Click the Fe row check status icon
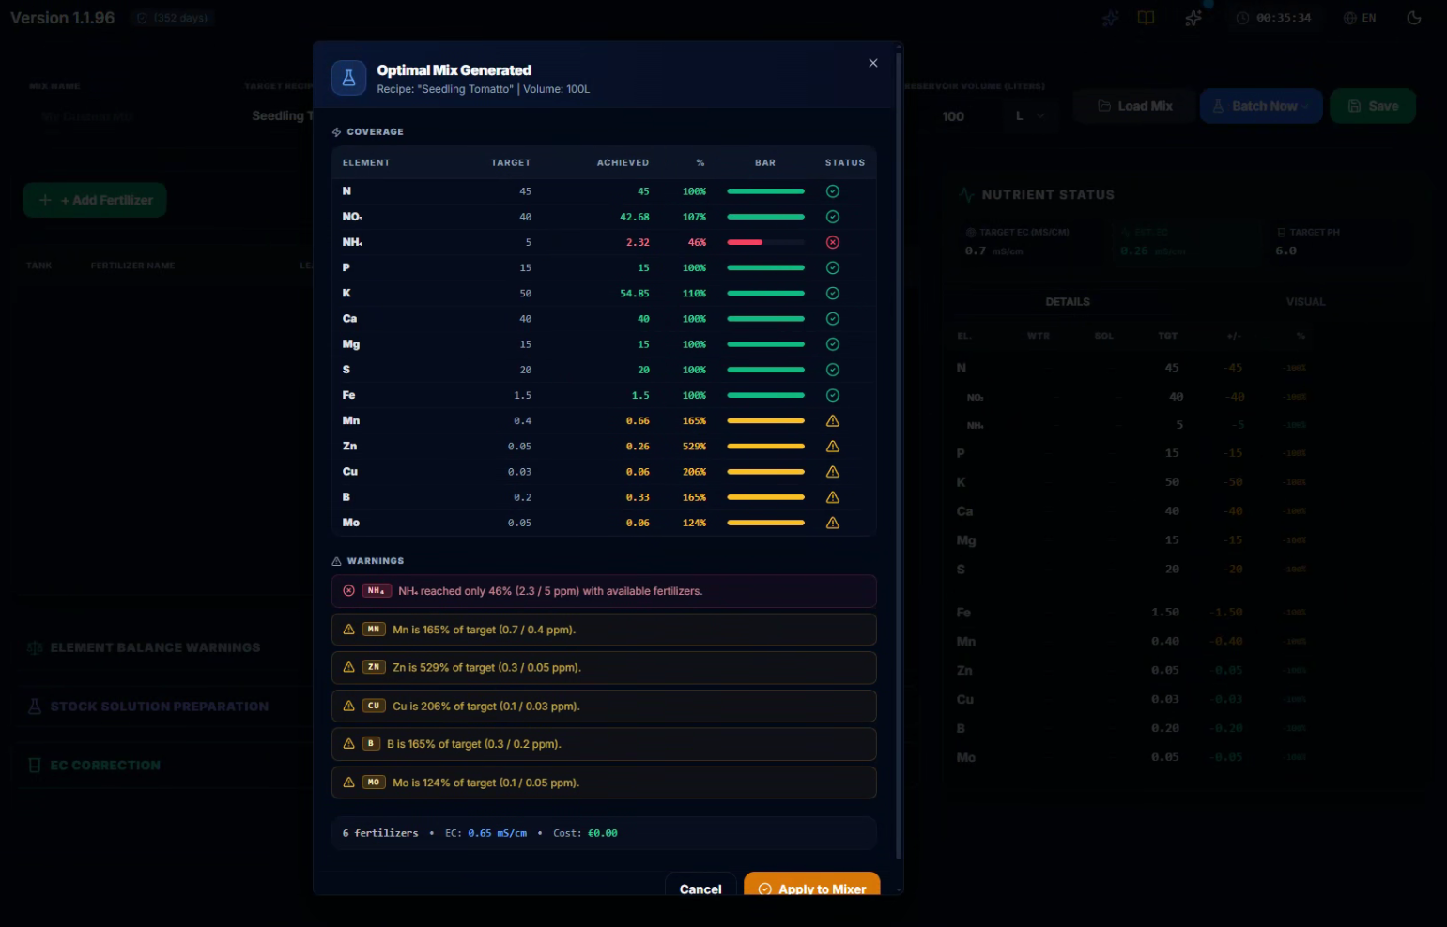The width and height of the screenshot is (1447, 927). [x=833, y=395]
